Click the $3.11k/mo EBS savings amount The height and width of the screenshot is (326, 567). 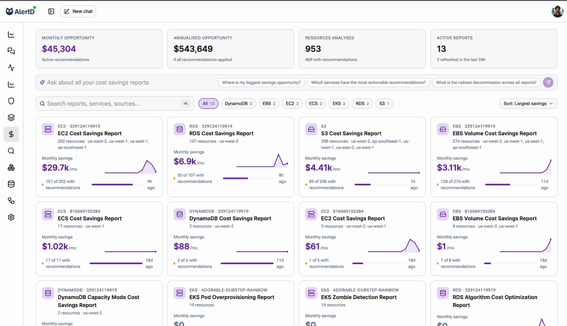pyautogui.click(x=453, y=168)
